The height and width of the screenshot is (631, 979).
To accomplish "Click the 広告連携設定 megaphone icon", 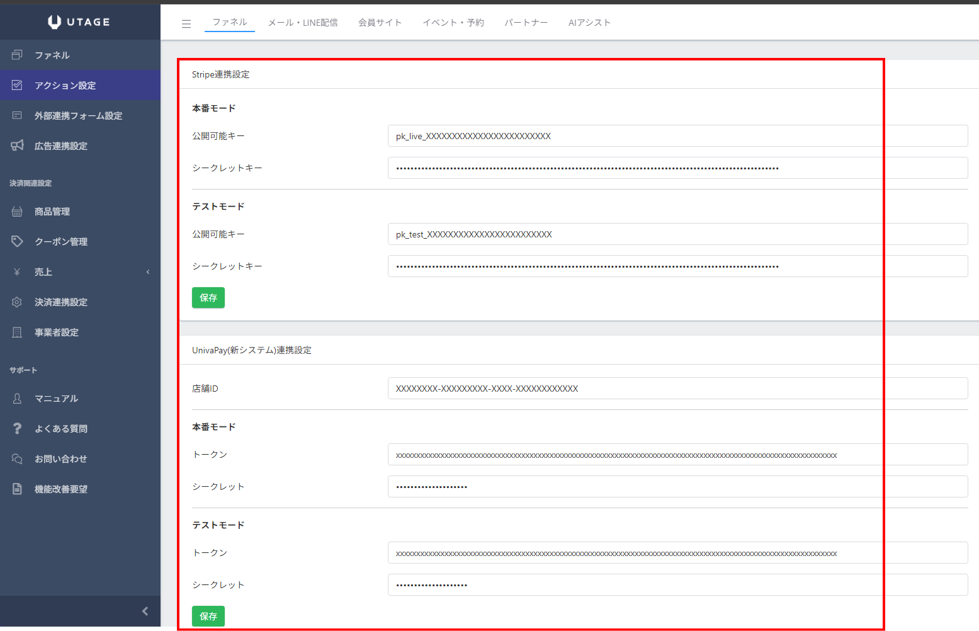I will [x=17, y=145].
